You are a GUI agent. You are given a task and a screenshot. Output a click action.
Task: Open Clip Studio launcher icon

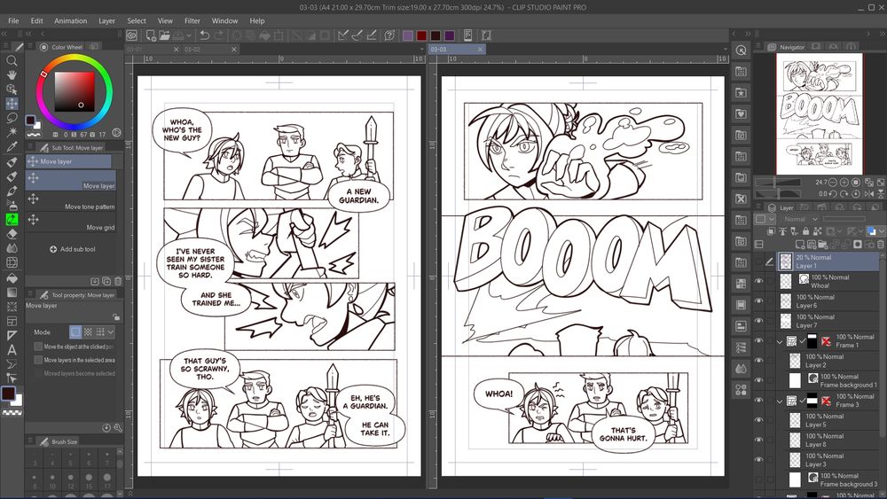[132, 35]
